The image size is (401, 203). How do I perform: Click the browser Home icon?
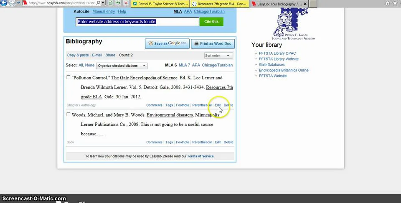388,3
